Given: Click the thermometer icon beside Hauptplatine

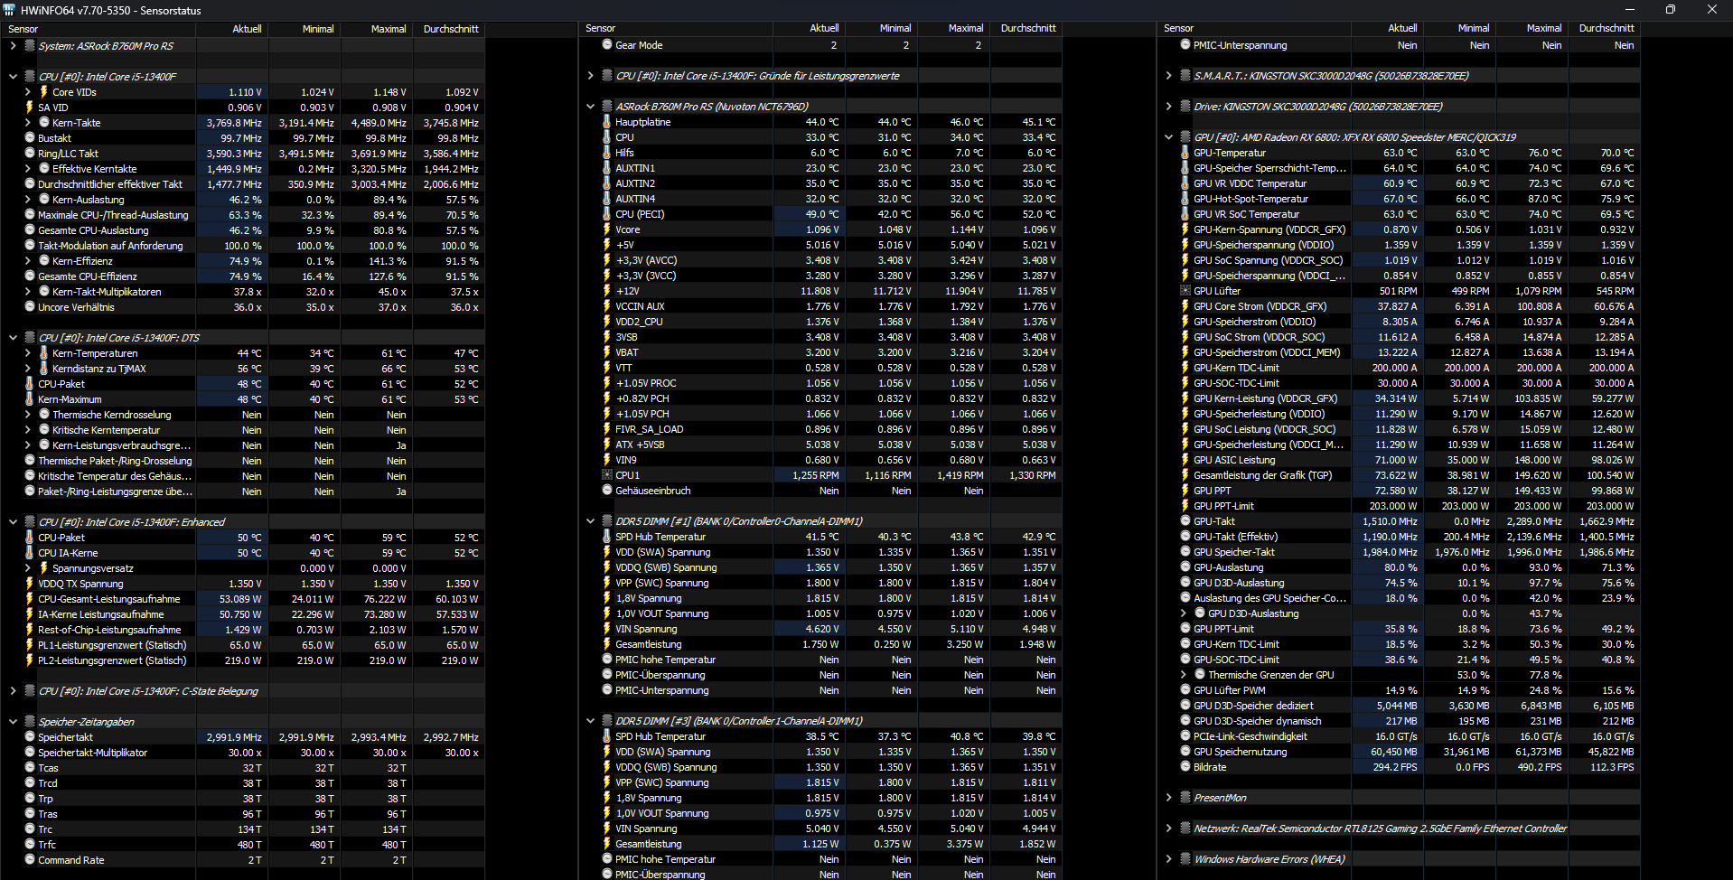Looking at the screenshot, I should [607, 122].
